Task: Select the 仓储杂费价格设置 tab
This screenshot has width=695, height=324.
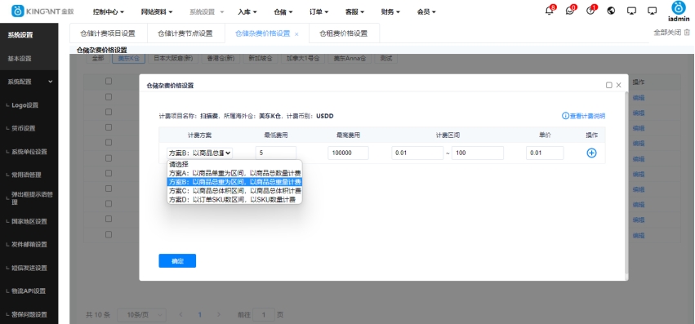Action: coord(262,33)
